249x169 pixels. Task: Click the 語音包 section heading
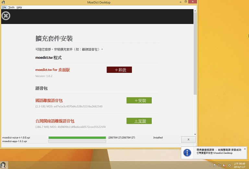[x=41, y=88]
